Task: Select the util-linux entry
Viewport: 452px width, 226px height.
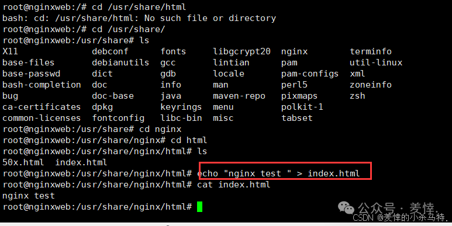Action: [376, 62]
